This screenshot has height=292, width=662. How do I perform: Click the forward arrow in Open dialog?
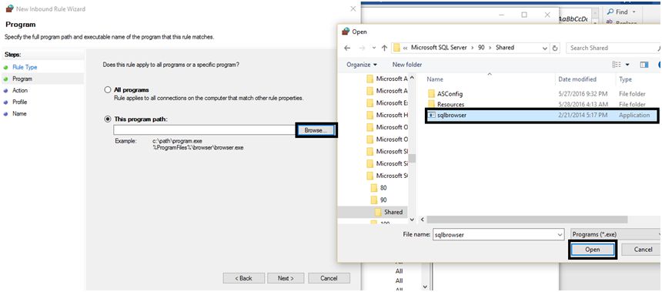[x=362, y=49]
